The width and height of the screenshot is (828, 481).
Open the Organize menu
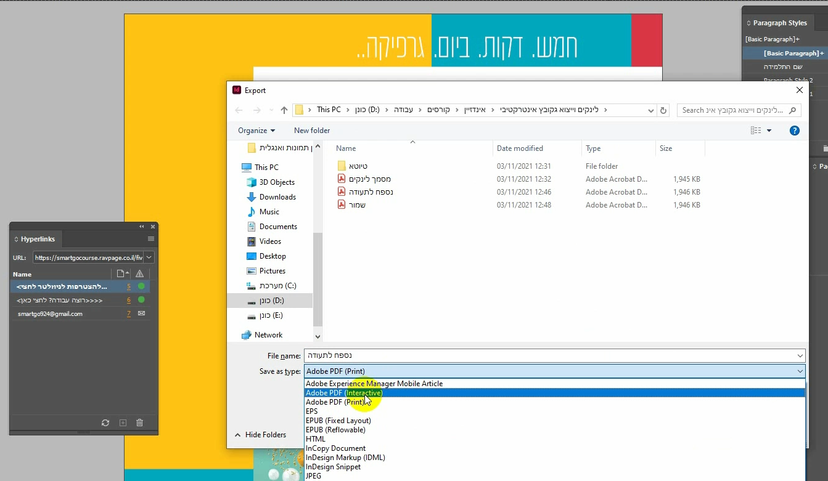[x=256, y=130]
